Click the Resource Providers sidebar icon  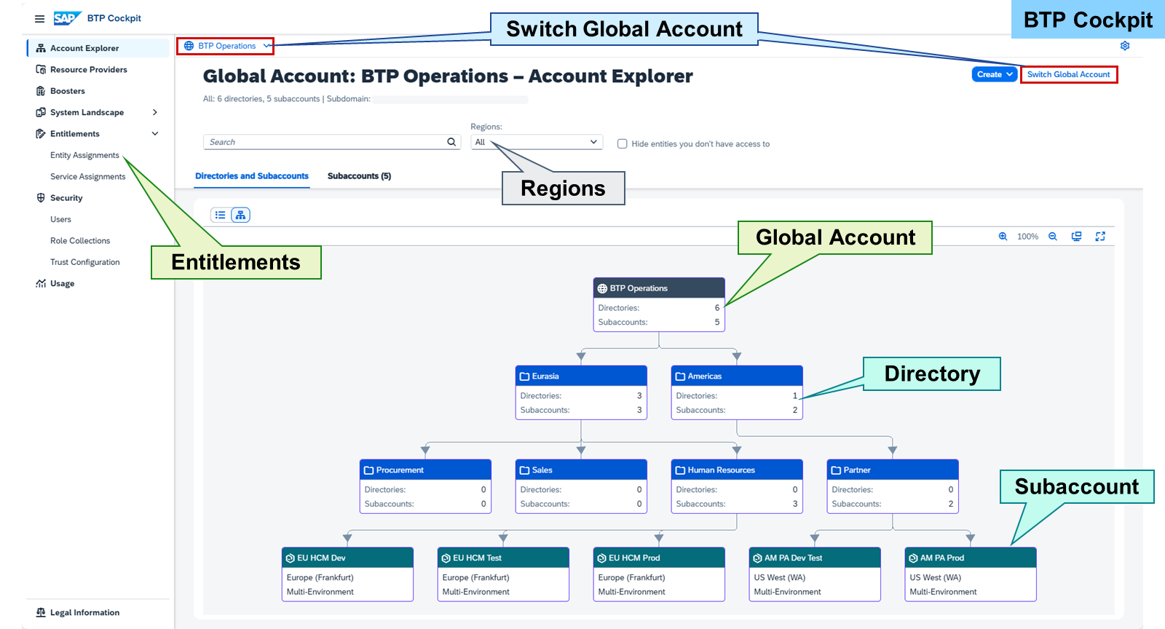pos(41,70)
